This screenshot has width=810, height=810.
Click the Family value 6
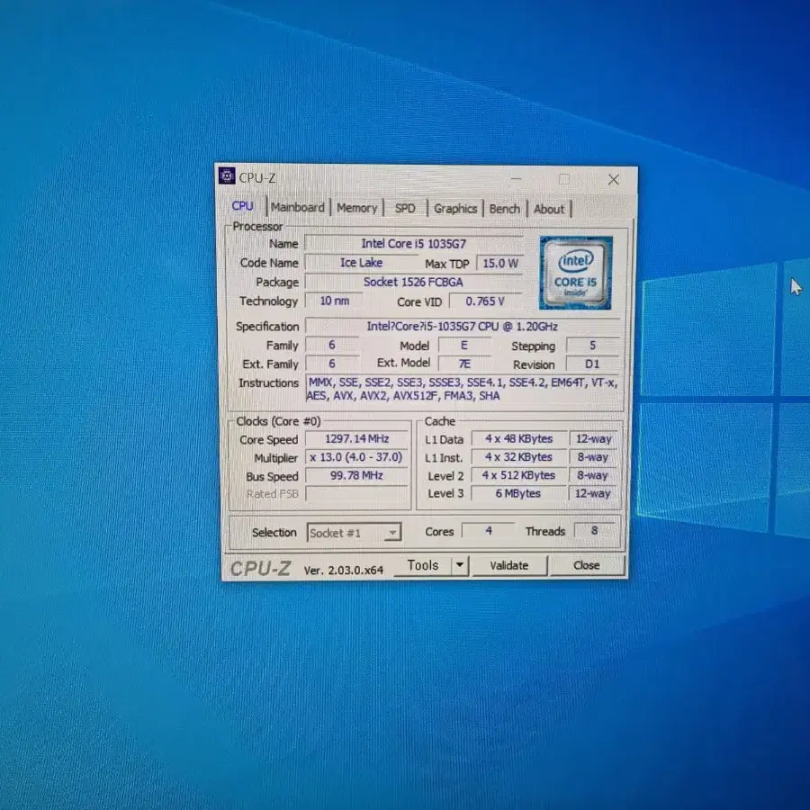click(331, 345)
